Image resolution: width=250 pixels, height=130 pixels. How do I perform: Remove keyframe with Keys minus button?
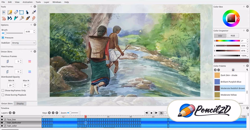[53, 113]
